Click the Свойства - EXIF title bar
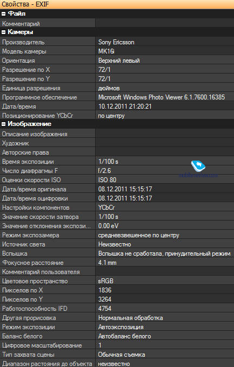Image resolution: width=234 pixels, height=367 pixels. [x=117, y=4]
